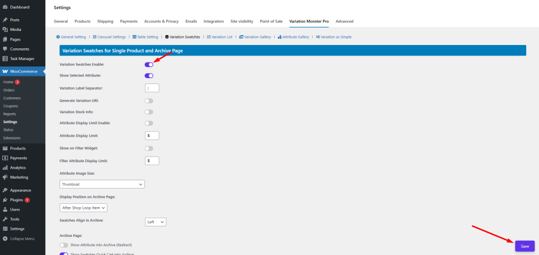Image resolution: width=539 pixels, height=255 pixels.
Task: Open the Advanced tab
Action: click(344, 21)
